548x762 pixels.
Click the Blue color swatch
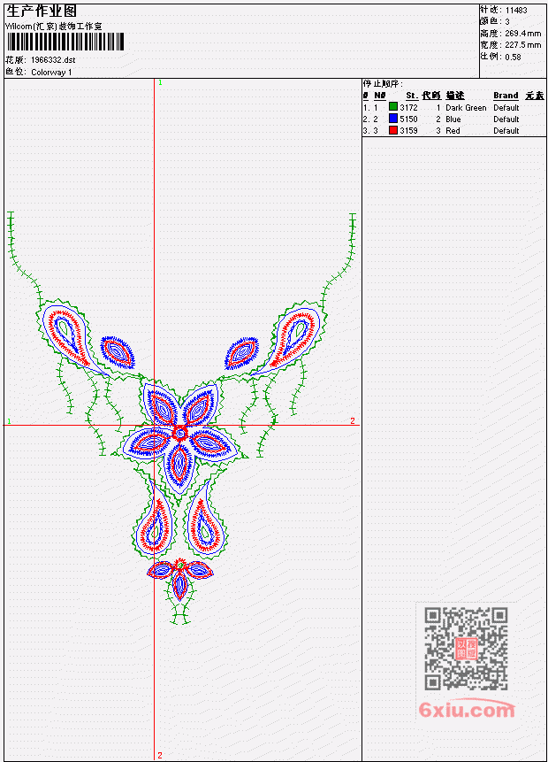[393, 118]
